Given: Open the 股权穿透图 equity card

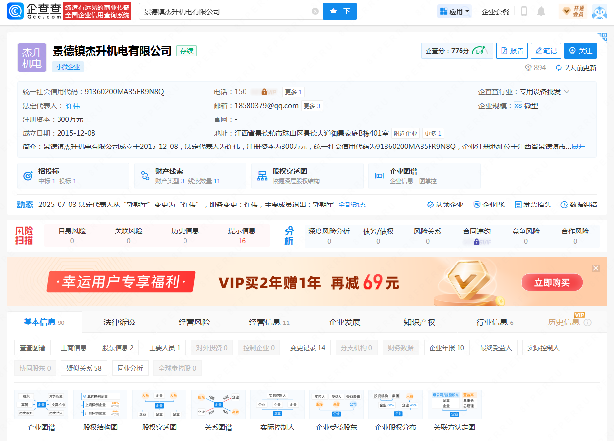Looking at the screenshot, I should pos(307,176).
